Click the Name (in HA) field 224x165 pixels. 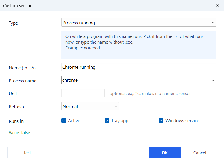tap(139, 67)
